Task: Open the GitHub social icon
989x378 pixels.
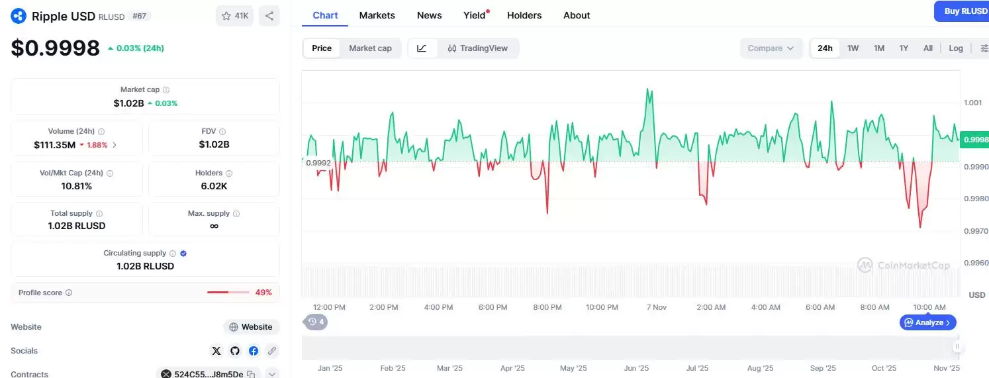Action: click(x=235, y=351)
